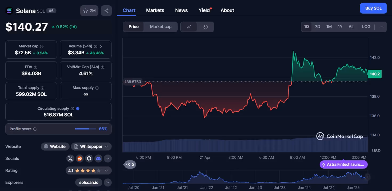Open the share button
392x191 pixels.
coord(106,11)
